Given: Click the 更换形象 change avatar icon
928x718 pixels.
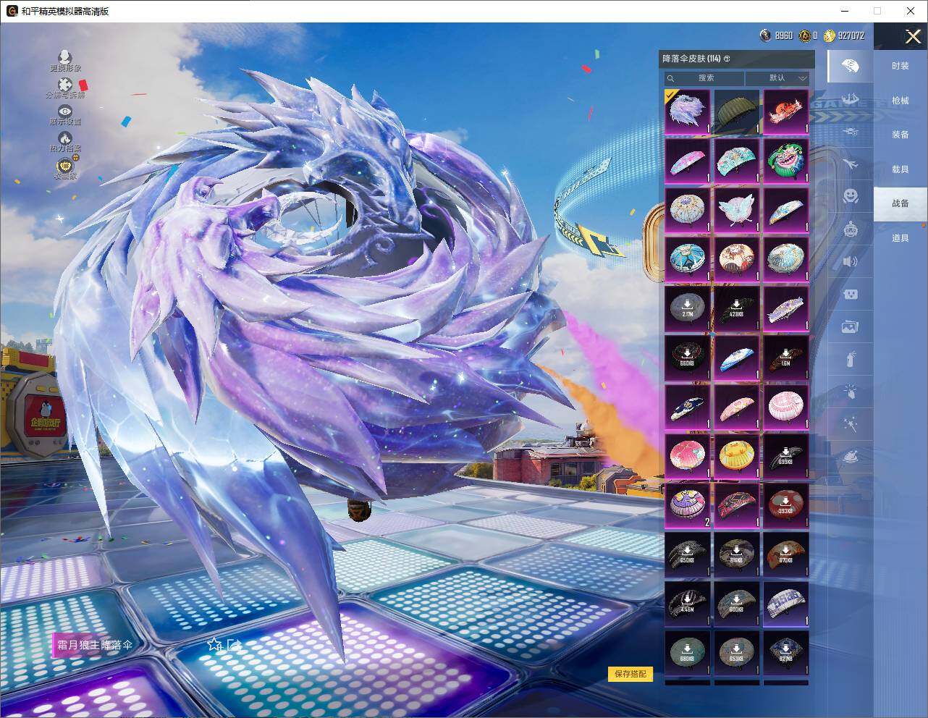Looking at the screenshot, I should 65,58.
